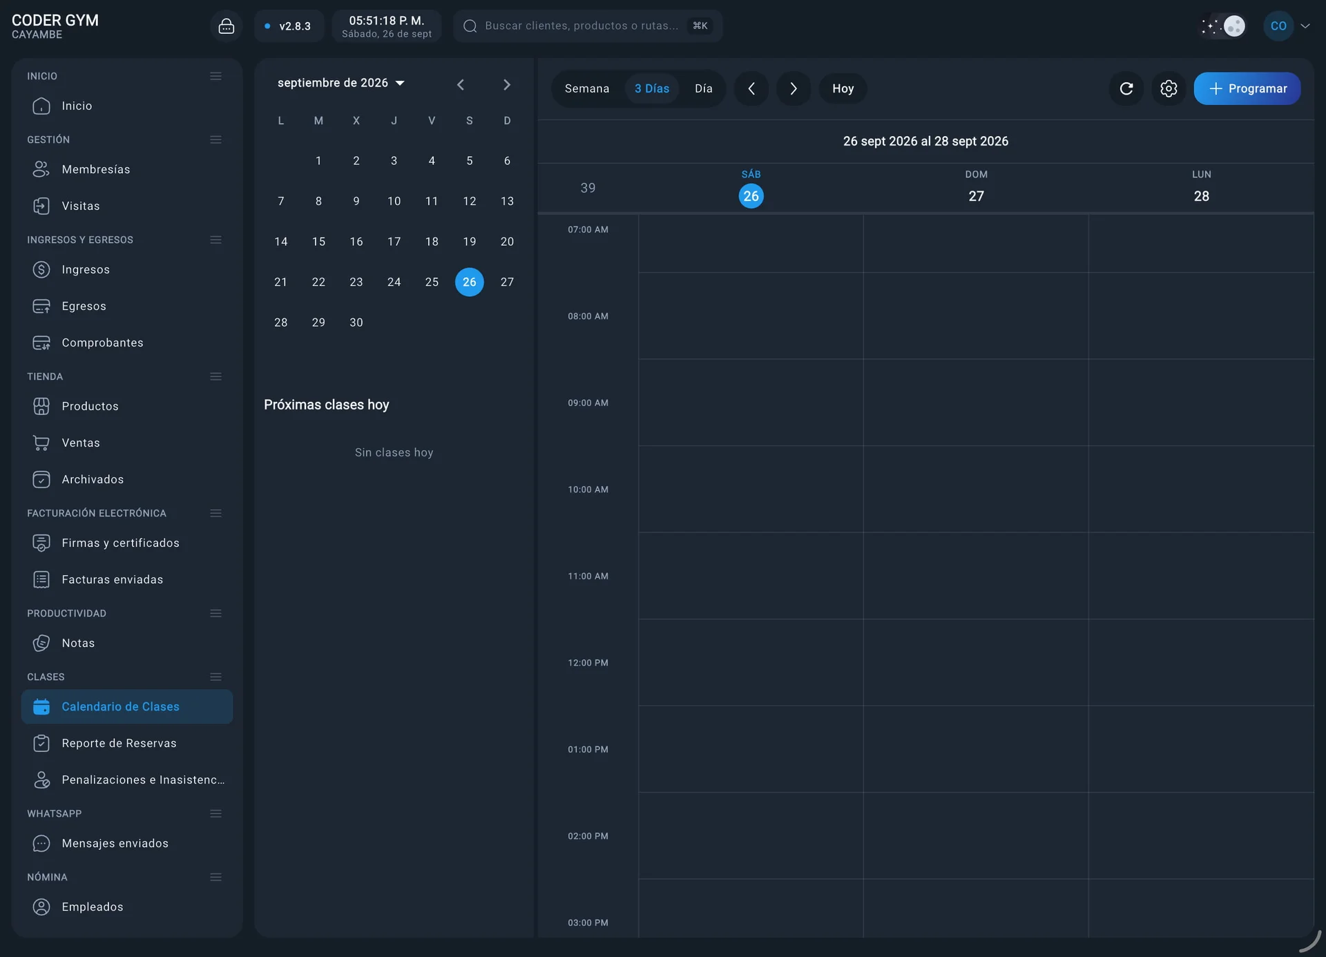Toggle the dark/light theme switch
The height and width of the screenshot is (957, 1326).
click(x=1222, y=26)
